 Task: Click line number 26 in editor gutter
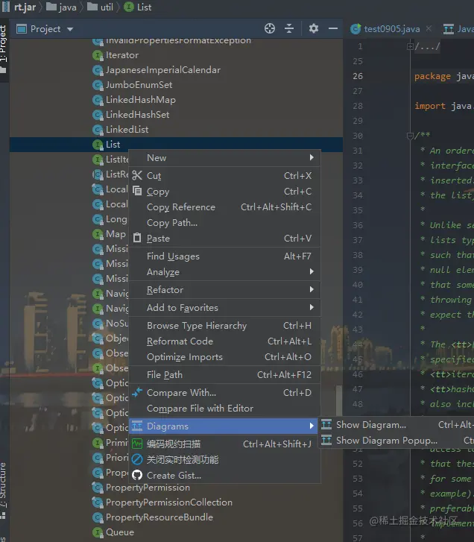pos(358,76)
